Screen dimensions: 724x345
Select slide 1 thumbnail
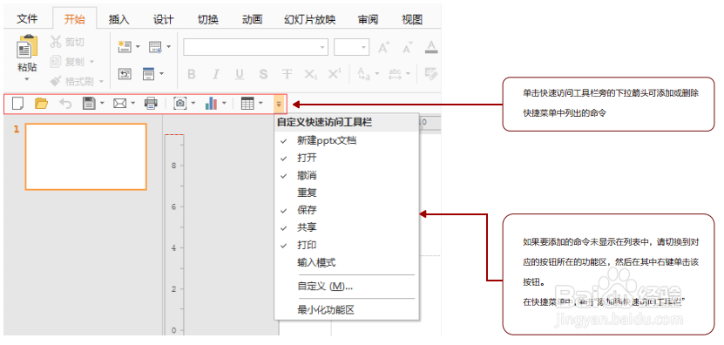click(86, 157)
